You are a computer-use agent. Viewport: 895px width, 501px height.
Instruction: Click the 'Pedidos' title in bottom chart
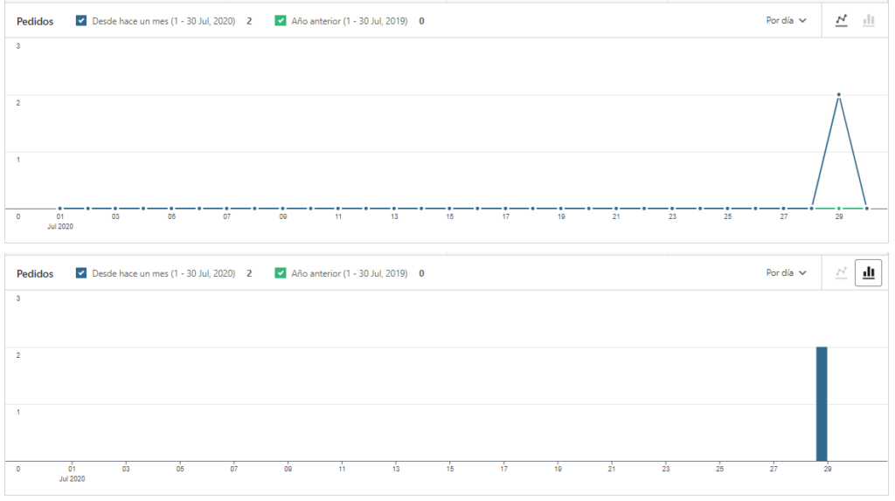[x=35, y=273]
